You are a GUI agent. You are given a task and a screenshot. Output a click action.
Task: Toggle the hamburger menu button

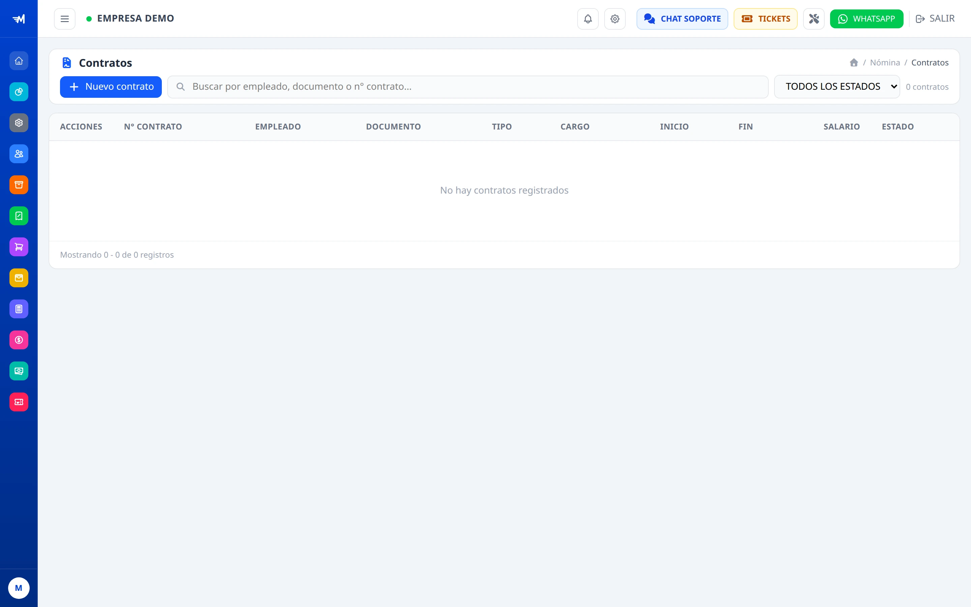pos(65,19)
